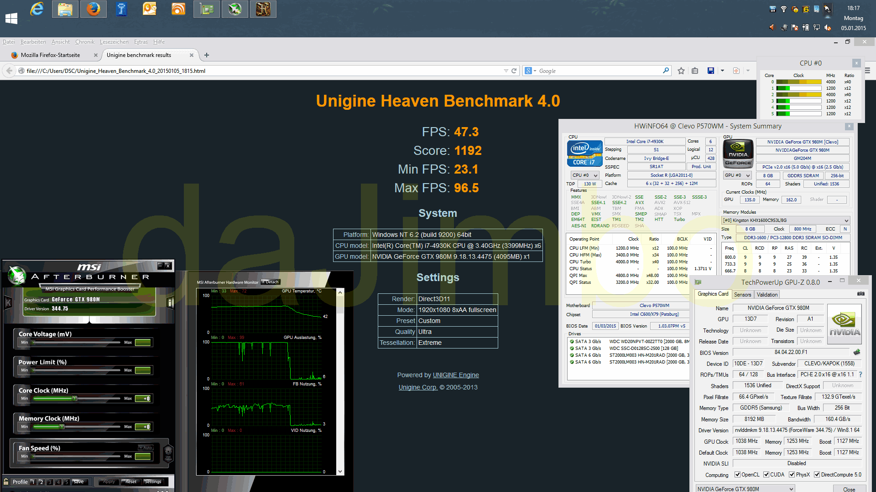Open the Chronik menu
The height and width of the screenshot is (492, 876).
point(84,42)
